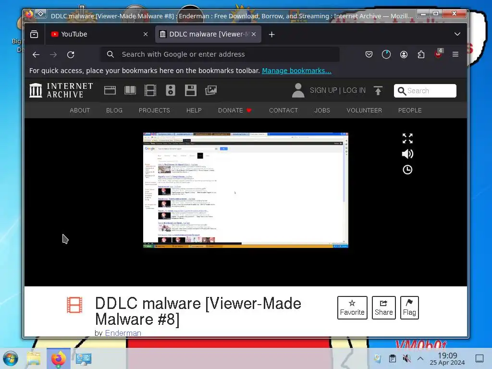Toggle fullscreen theater mode for the player
The height and width of the screenshot is (369, 492).
tap(407, 138)
